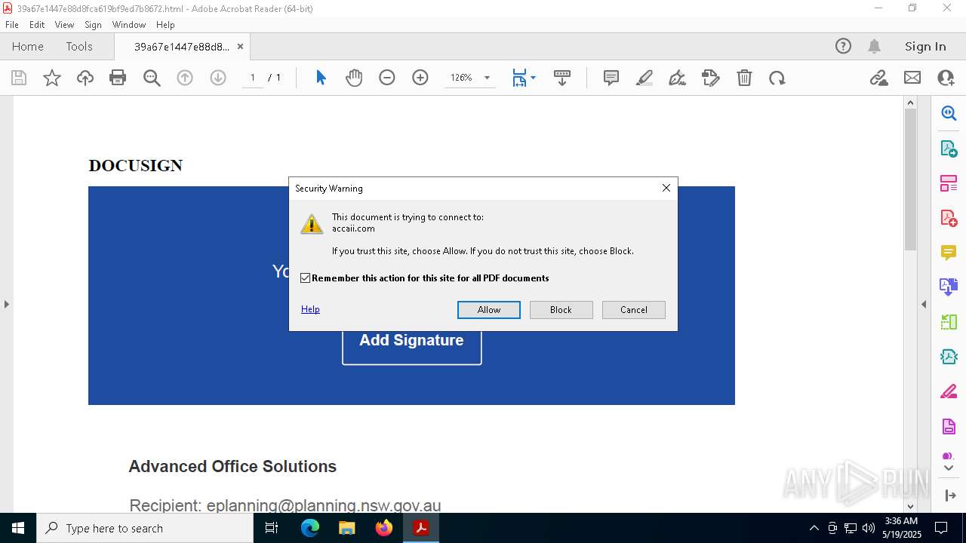Screen dimensions: 966x543
Task: Open Organize Pages tool in right pane
Action: pyautogui.click(x=949, y=322)
